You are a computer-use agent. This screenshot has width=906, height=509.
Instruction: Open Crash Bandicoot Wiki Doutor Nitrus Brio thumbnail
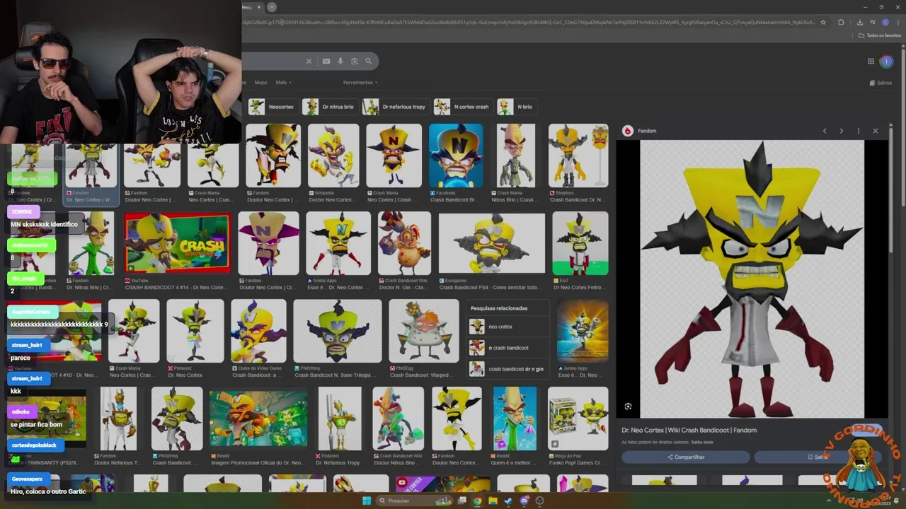(398, 419)
